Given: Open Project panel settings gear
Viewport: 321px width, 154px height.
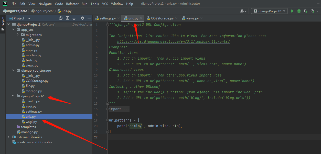Looking at the screenshot, I should tap(82, 18).
